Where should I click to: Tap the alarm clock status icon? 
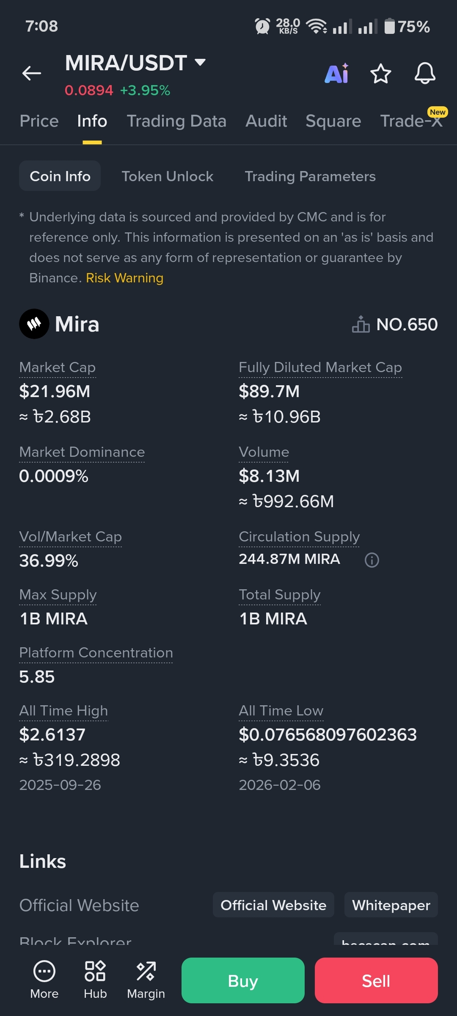click(262, 26)
